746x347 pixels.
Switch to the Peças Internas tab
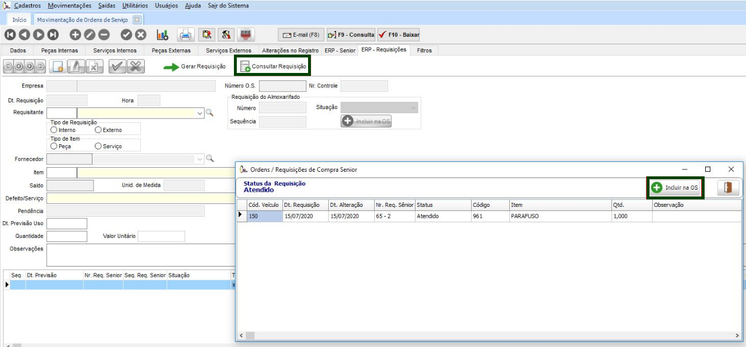click(59, 51)
